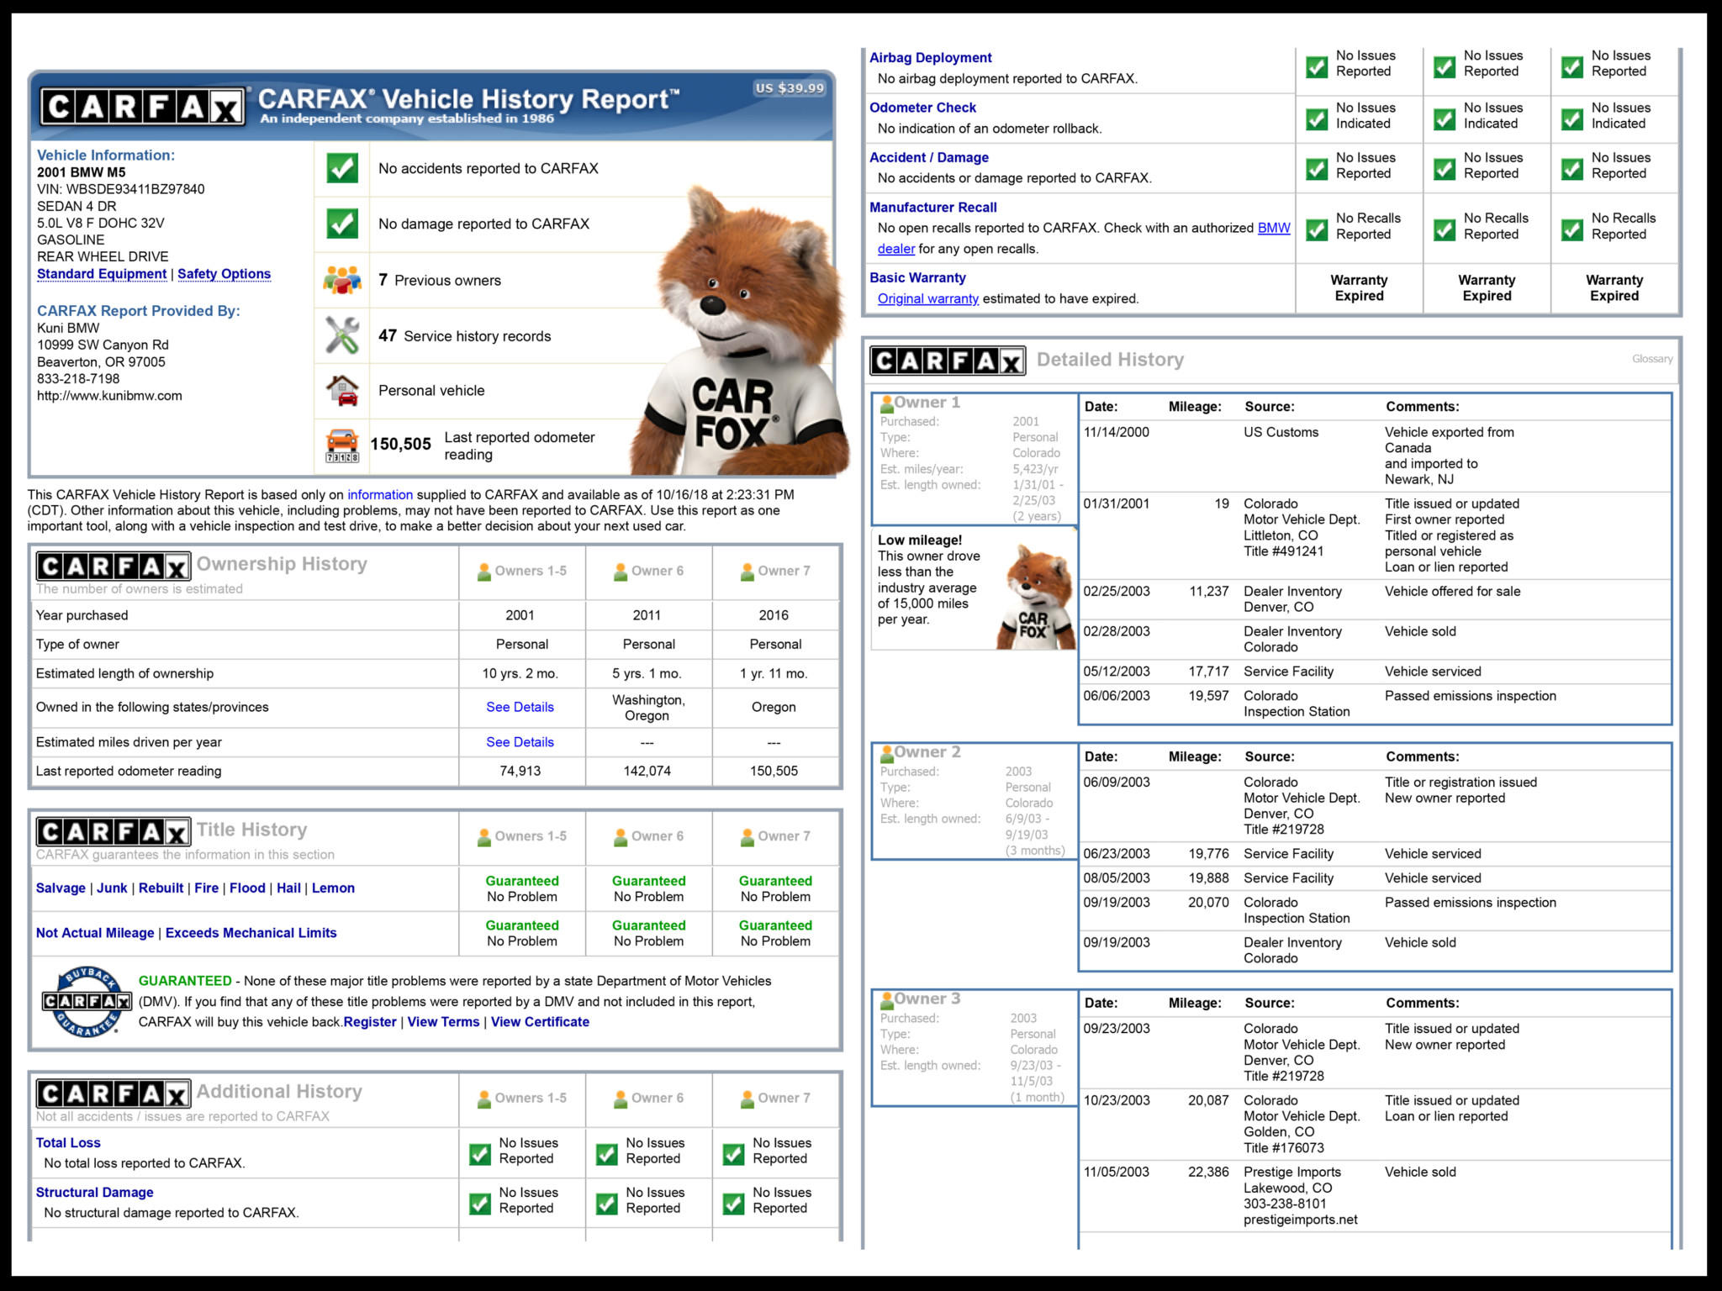The image size is (1722, 1291).
Task: Click the information link in the disclaimer text
Action: pyautogui.click(x=380, y=495)
